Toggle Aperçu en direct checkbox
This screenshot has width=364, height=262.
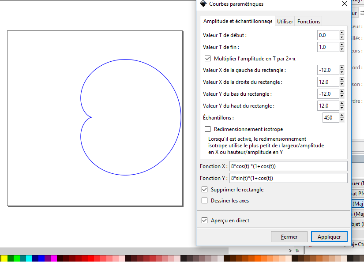205,221
